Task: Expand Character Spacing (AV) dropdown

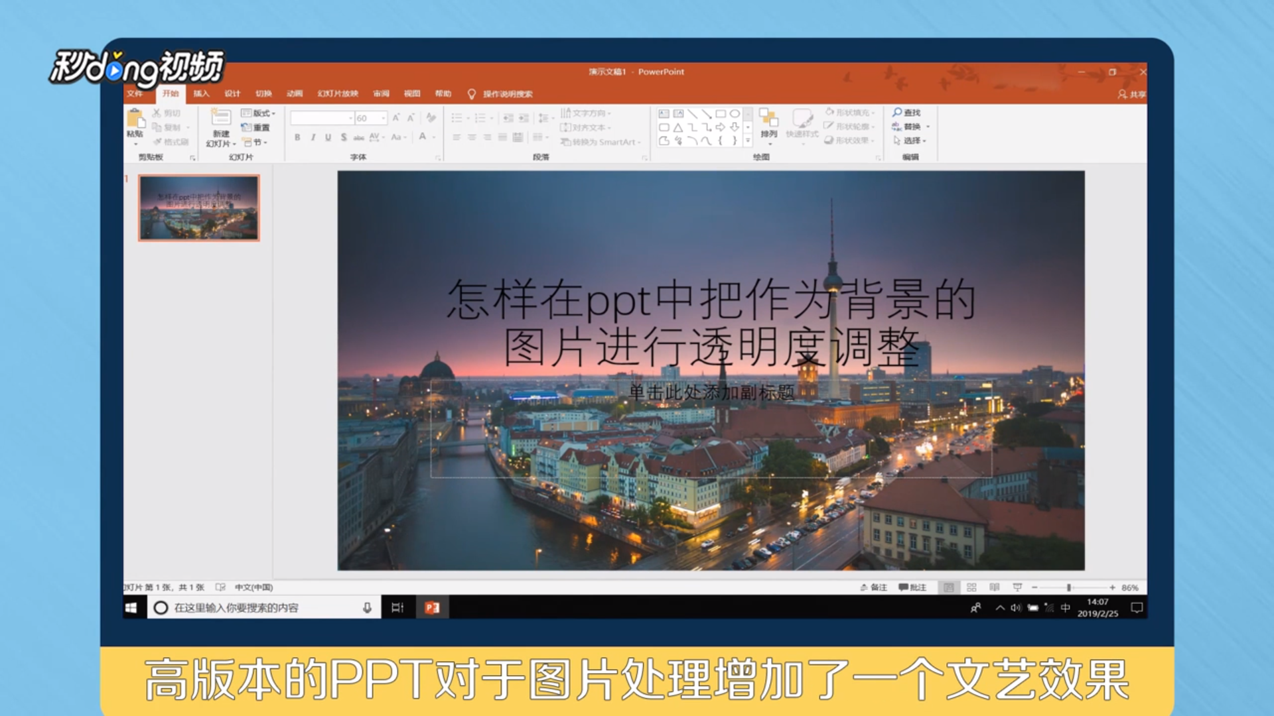Action: 377,137
